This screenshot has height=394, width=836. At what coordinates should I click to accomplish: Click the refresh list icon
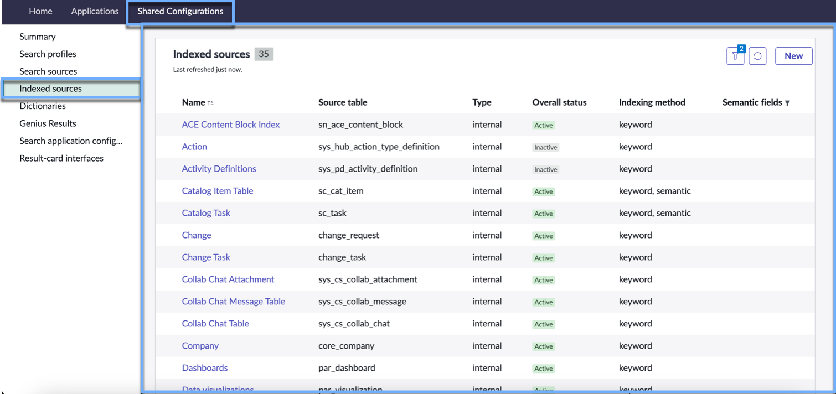(x=757, y=56)
